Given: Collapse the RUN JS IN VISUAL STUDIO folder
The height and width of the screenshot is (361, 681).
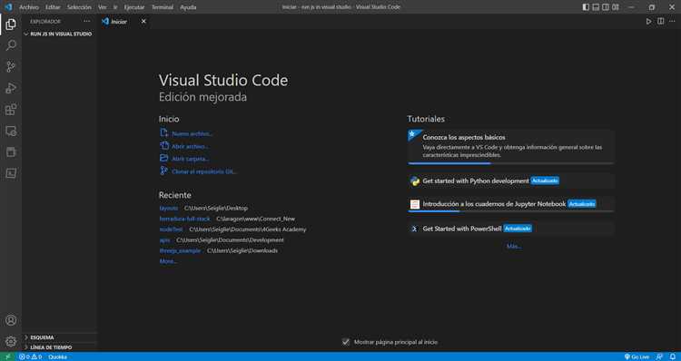Looking at the screenshot, I should pyautogui.click(x=59, y=34).
